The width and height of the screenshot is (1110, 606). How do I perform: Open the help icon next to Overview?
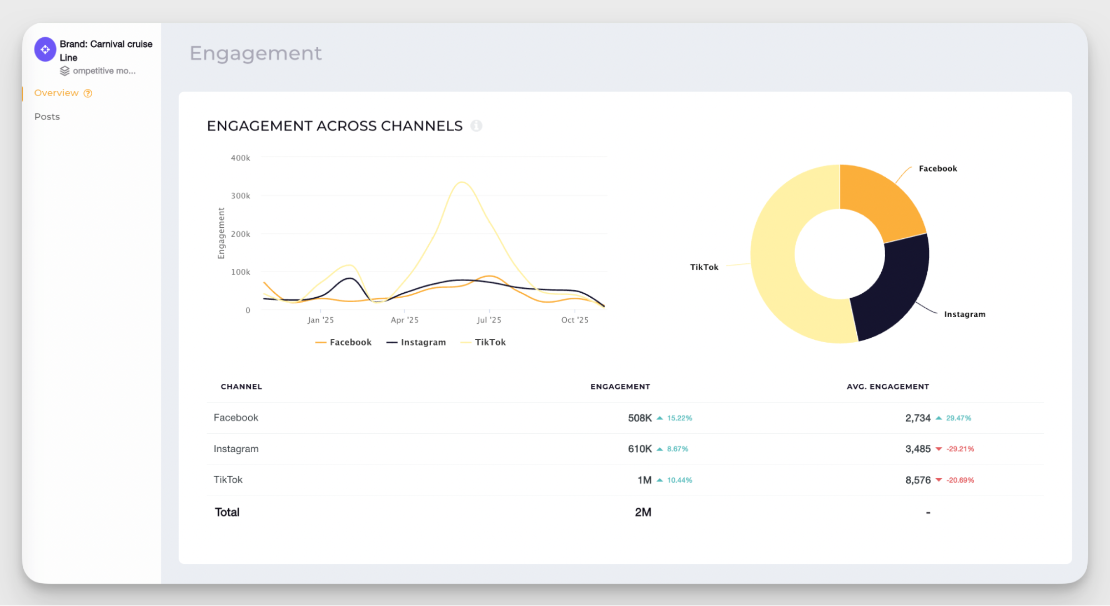coord(88,93)
